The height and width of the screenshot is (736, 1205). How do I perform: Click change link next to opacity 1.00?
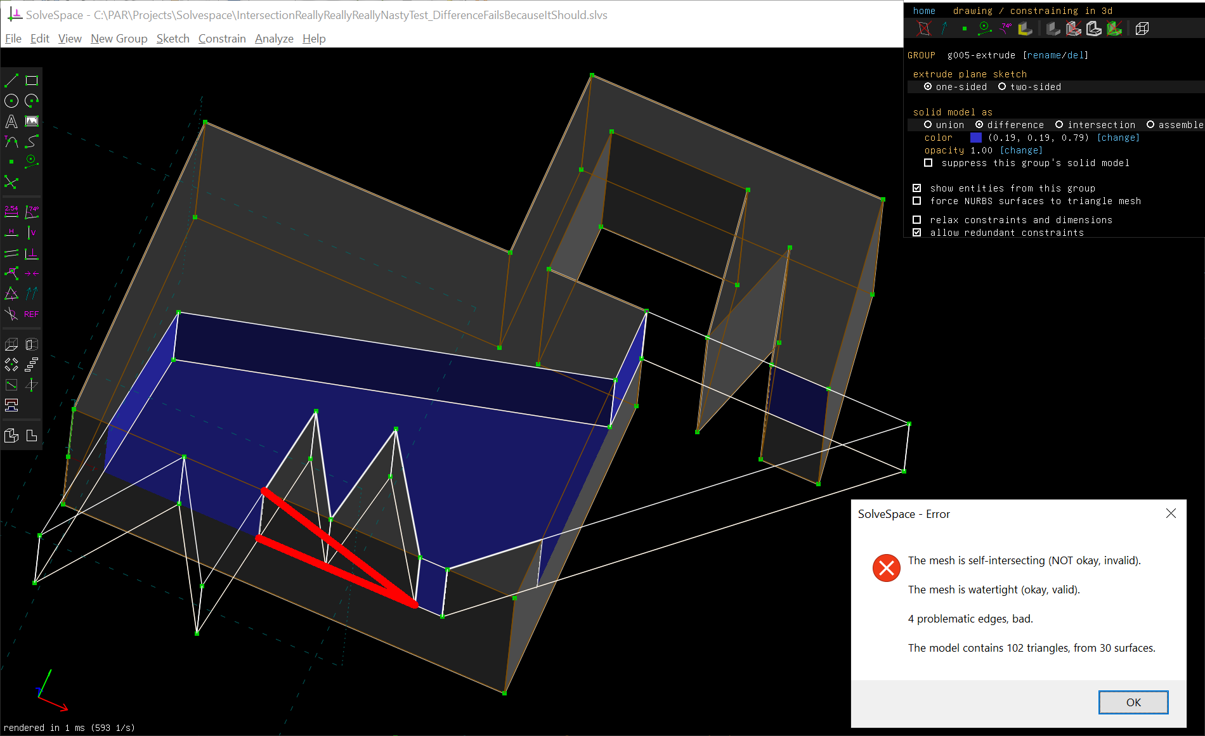click(x=1021, y=150)
